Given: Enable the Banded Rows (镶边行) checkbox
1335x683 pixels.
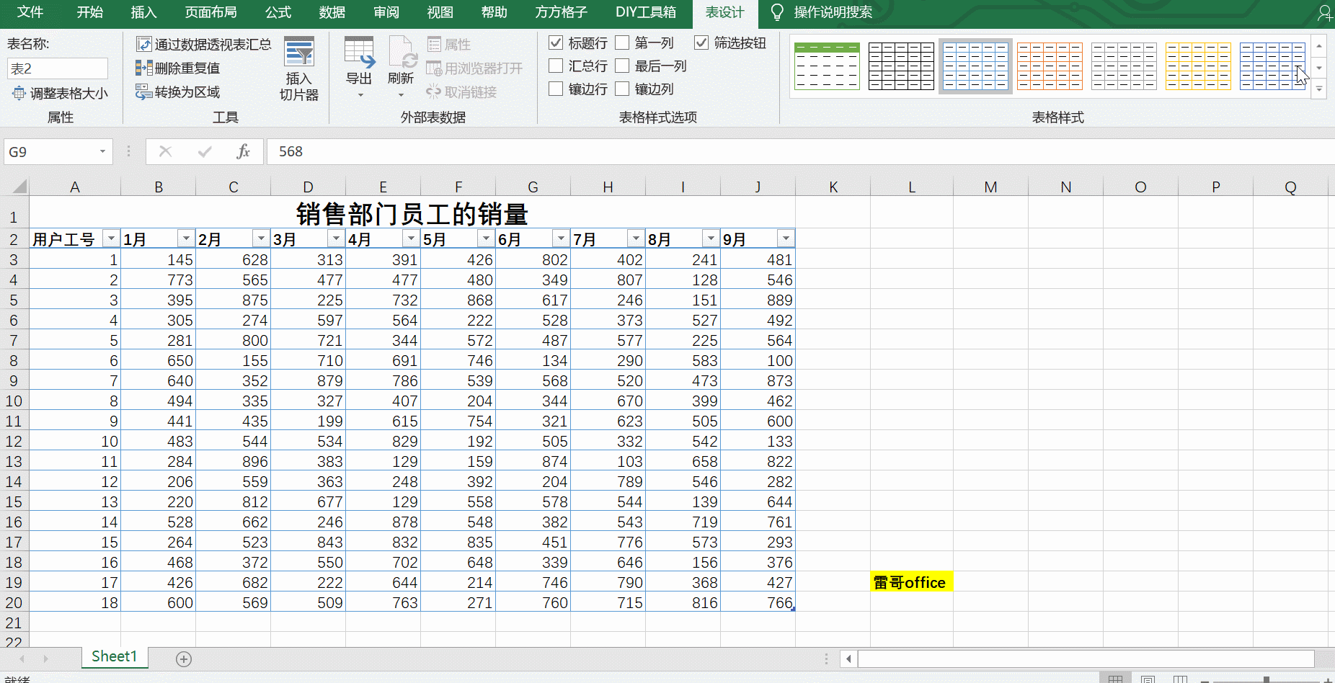Looking at the screenshot, I should click(x=556, y=89).
